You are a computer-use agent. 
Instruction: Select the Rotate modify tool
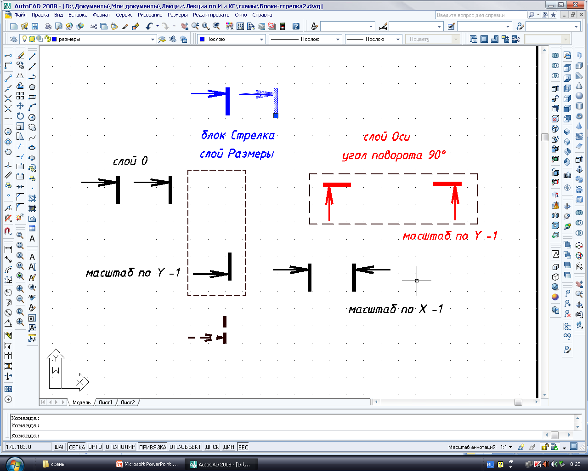pos(20,116)
